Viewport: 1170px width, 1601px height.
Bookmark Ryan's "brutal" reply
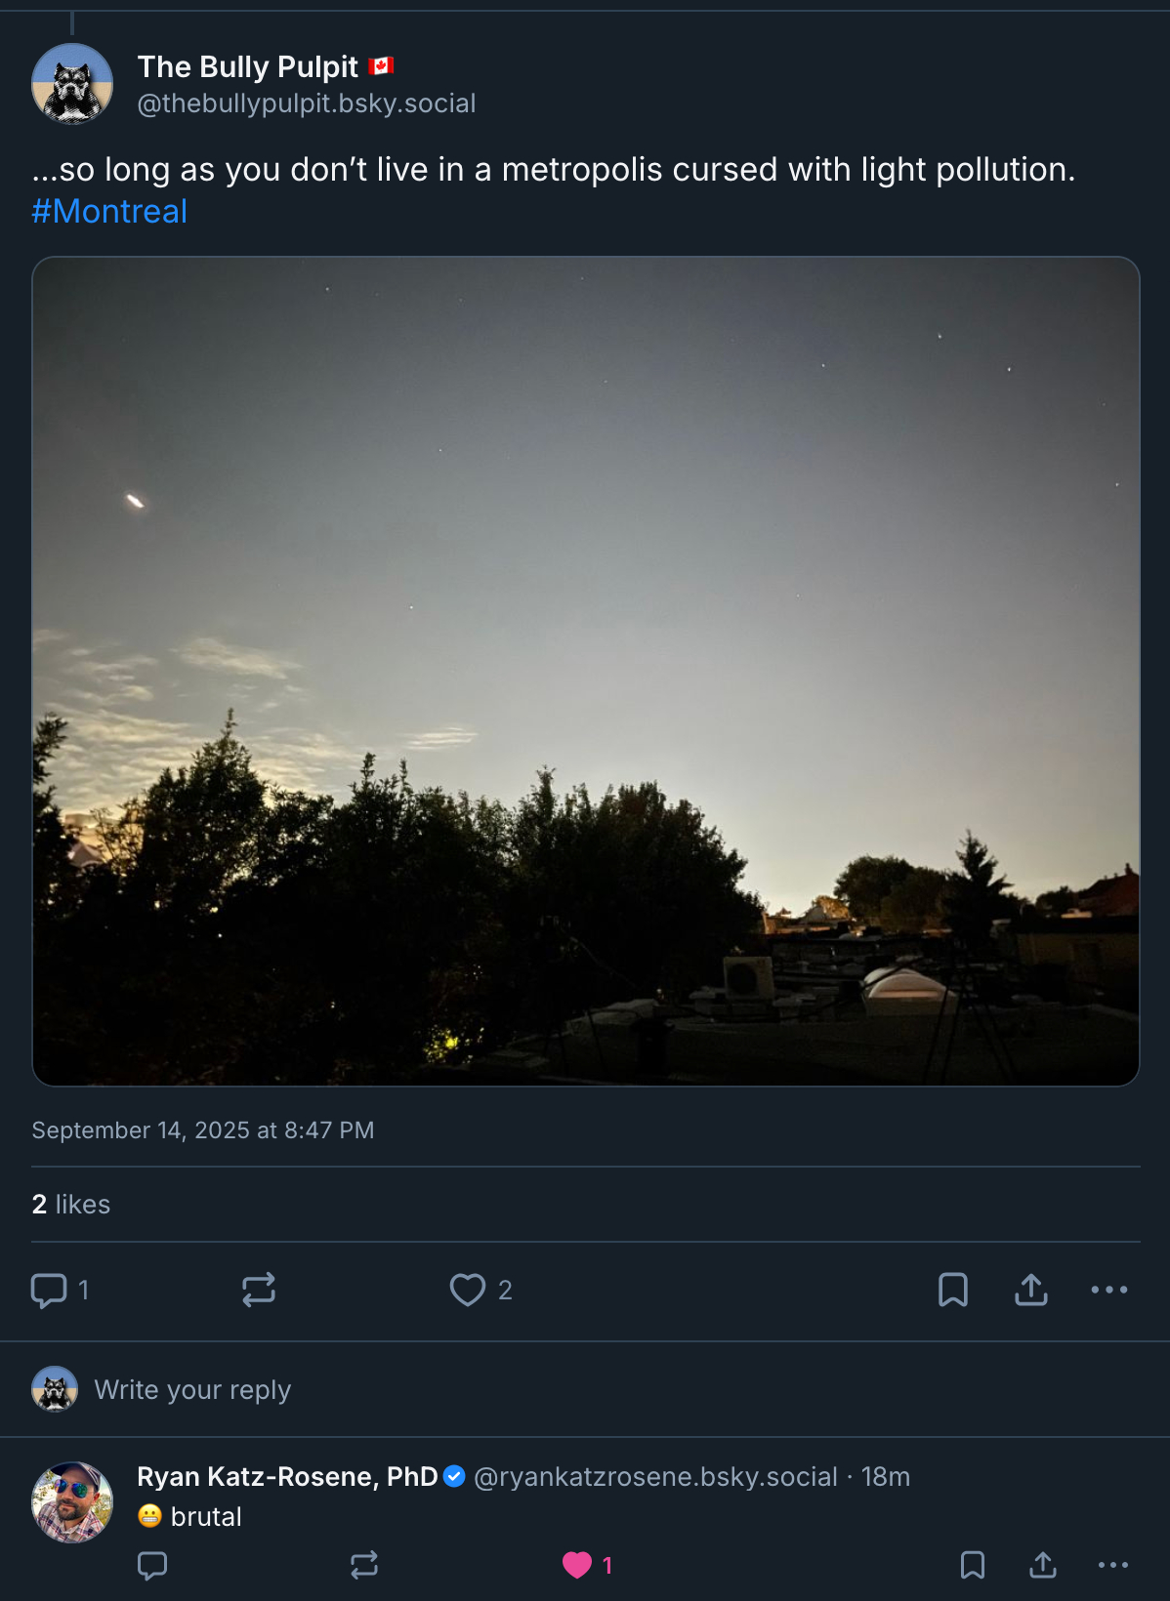pyautogui.click(x=973, y=1566)
